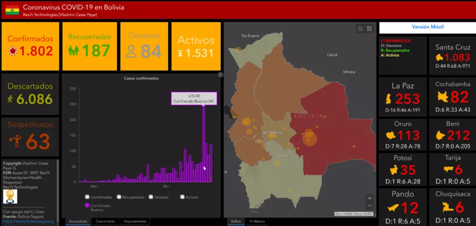Click the 'D:16 R:46 A:191' line under La Paz
The width and height of the screenshot is (476, 226).
[x=403, y=110]
